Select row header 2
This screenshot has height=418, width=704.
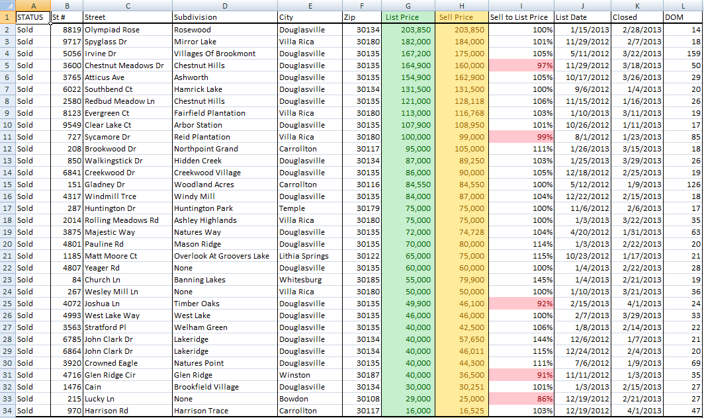click(9, 30)
